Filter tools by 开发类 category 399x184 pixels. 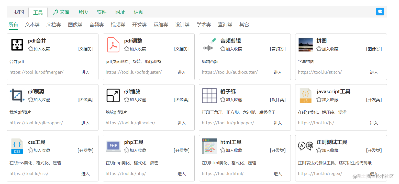click(x=139, y=25)
